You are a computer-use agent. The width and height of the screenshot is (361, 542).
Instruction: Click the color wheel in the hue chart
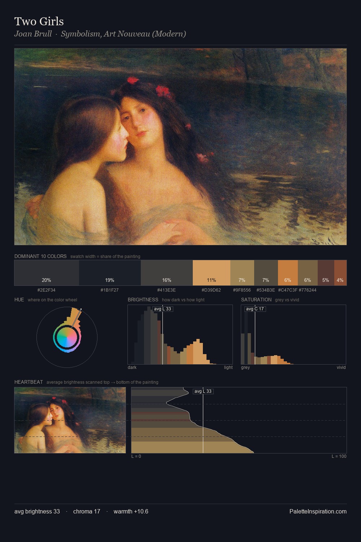pos(67,337)
